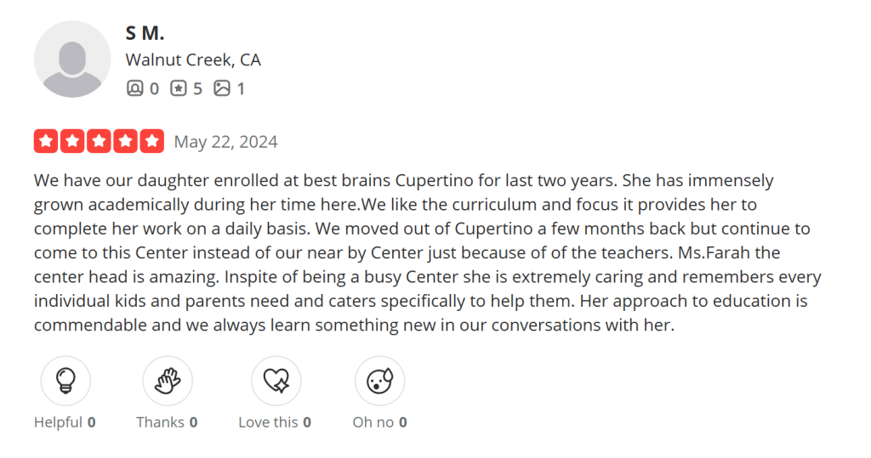Click the Walnut Creek, CA location text

pyautogui.click(x=193, y=60)
